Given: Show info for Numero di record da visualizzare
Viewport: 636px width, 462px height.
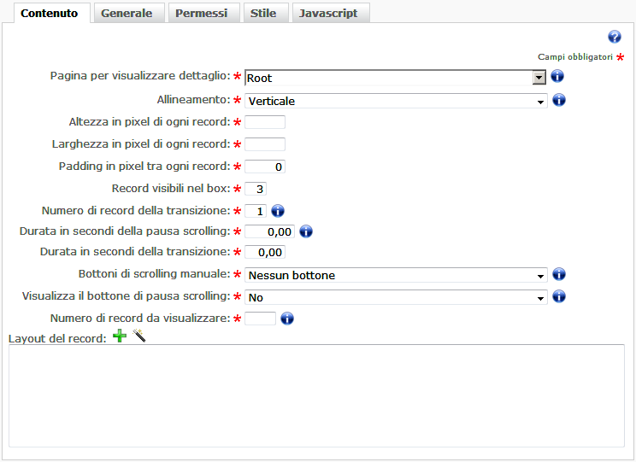Looking at the screenshot, I should pyautogui.click(x=287, y=319).
